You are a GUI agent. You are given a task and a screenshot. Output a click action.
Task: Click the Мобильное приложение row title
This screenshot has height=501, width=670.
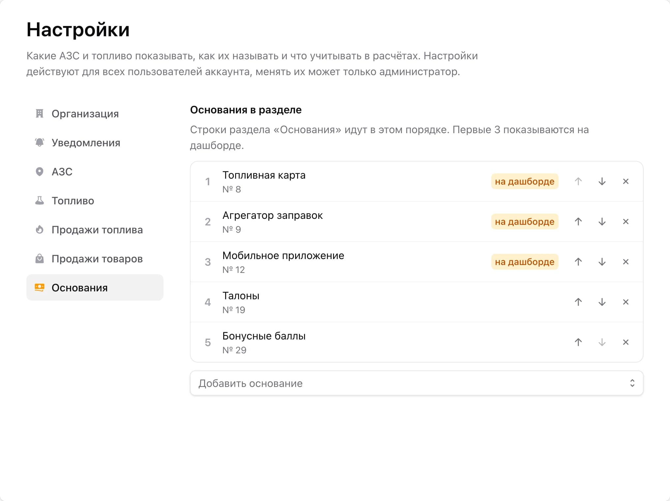pos(283,255)
